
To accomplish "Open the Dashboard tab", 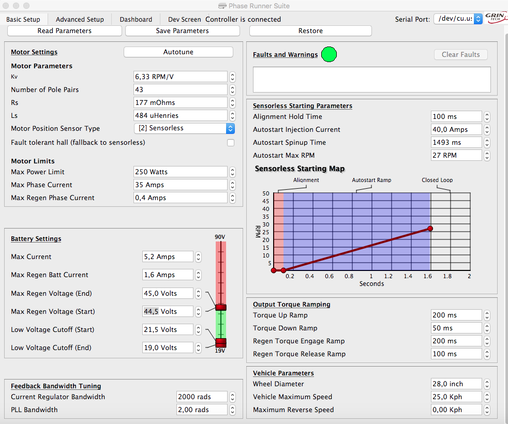I will click(x=136, y=19).
